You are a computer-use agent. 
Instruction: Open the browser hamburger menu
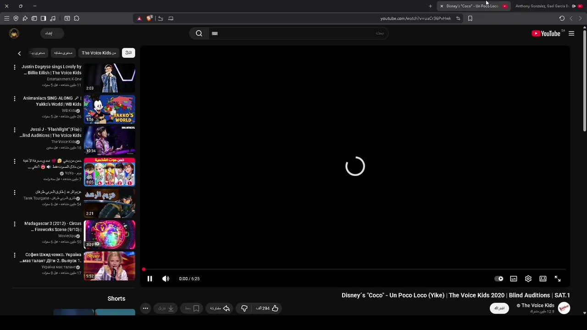(6, 18)
